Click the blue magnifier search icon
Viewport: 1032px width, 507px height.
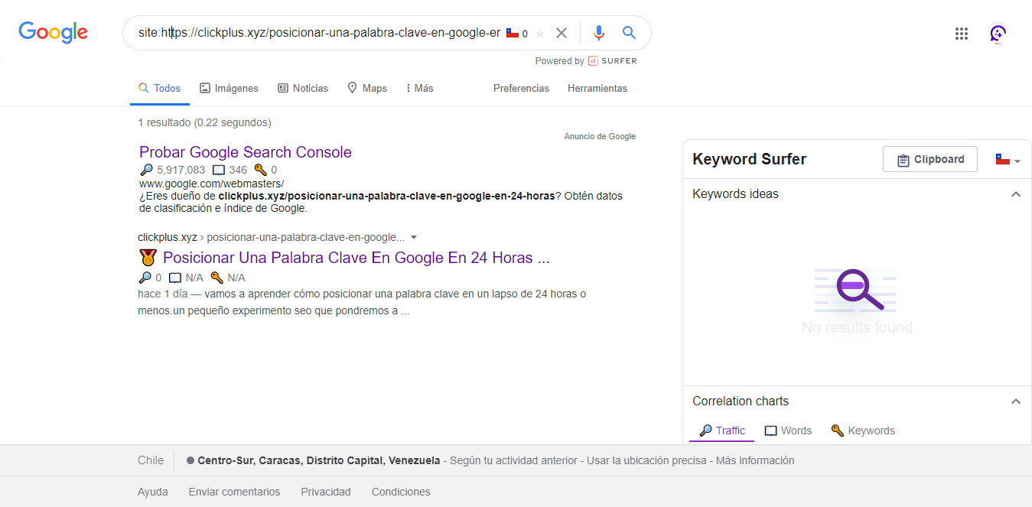tap(629, 32)
